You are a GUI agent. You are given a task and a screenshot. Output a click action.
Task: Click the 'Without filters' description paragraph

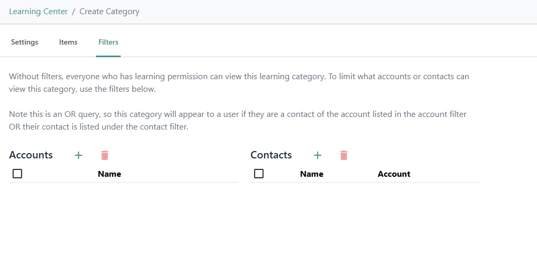[239, 83]
